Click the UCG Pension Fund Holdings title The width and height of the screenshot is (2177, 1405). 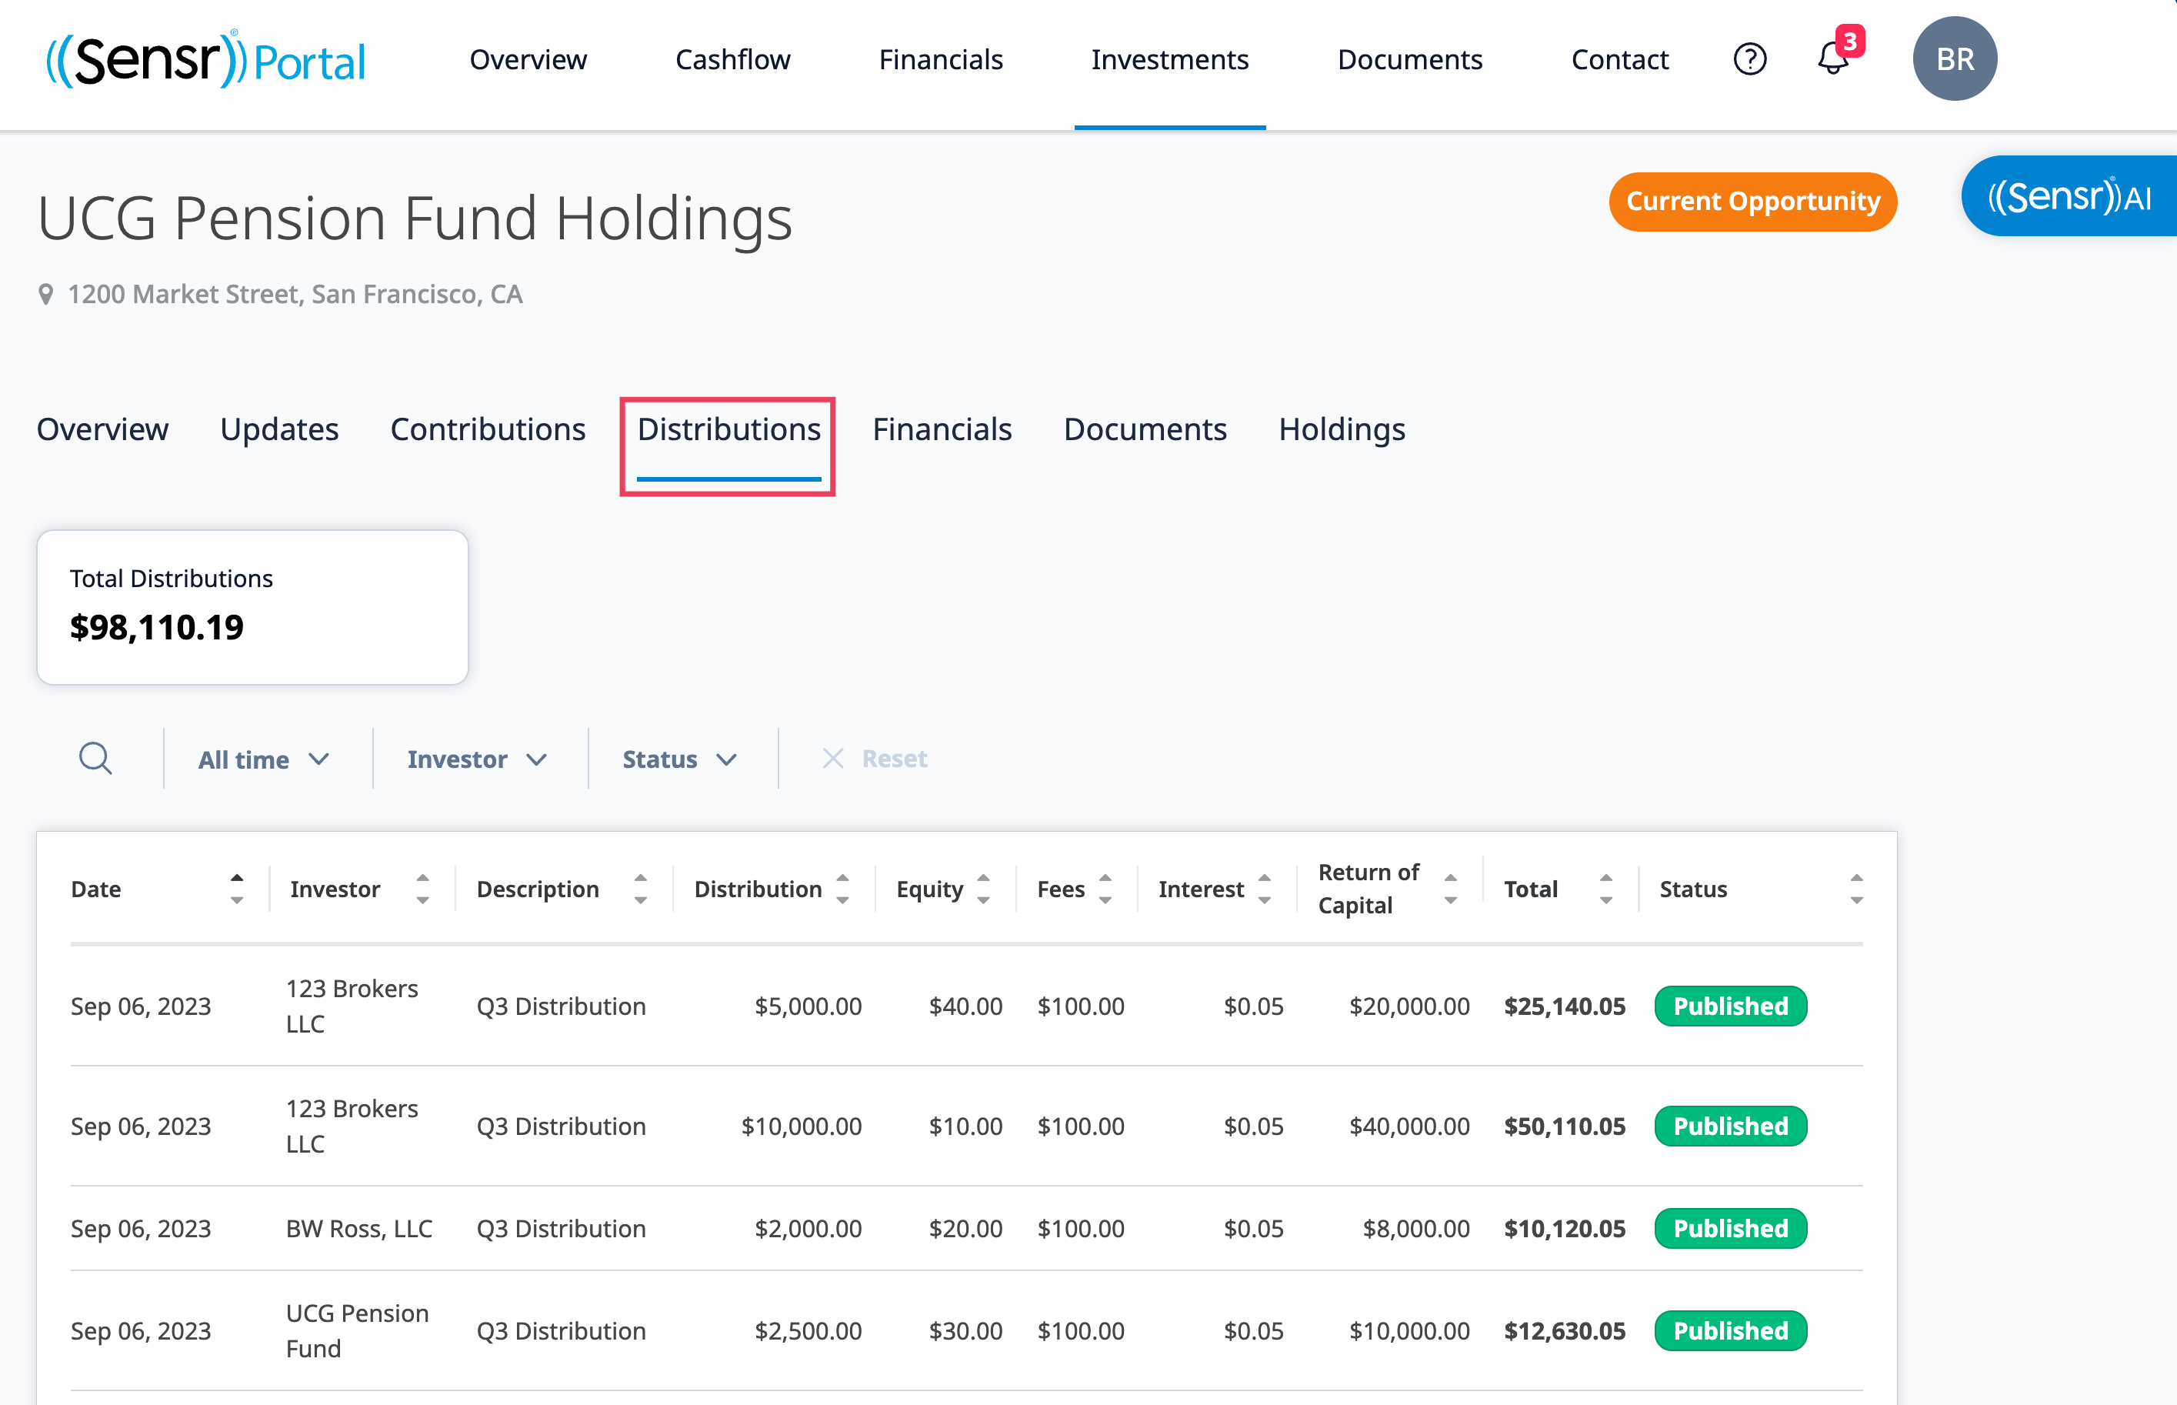[415, 219]
